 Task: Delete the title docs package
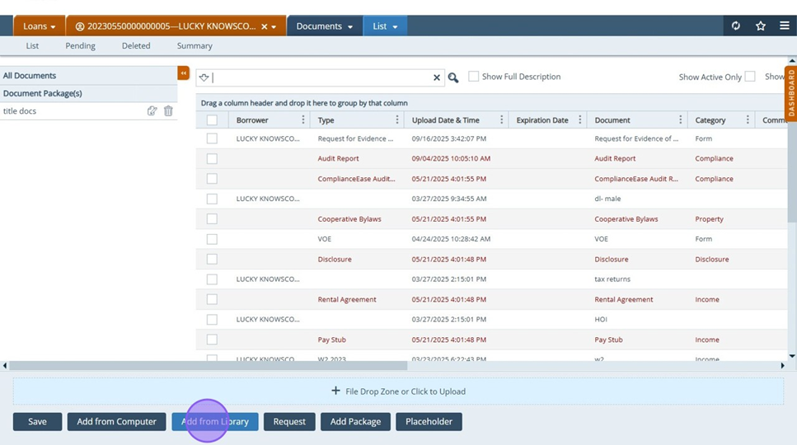coord(168,111)
